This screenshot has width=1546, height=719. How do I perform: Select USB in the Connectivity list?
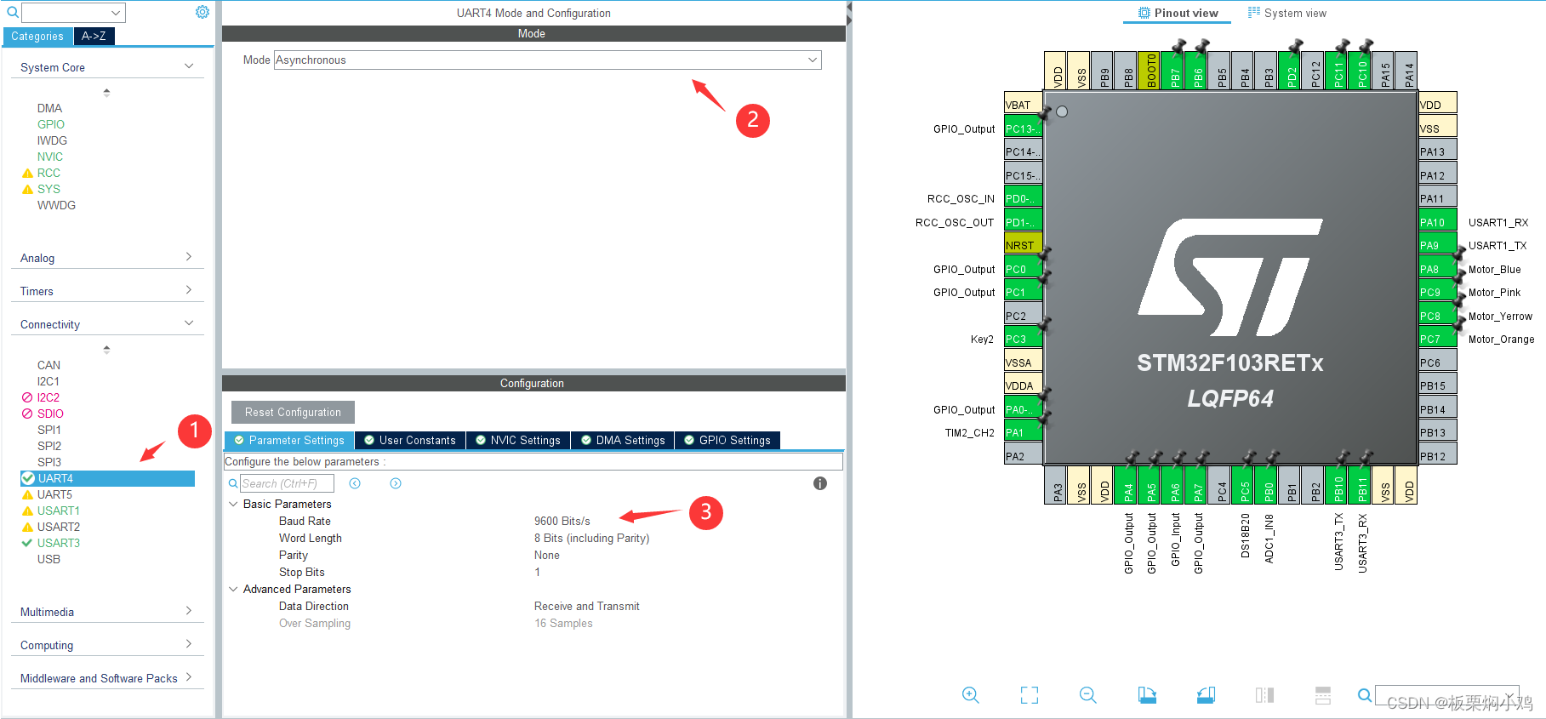(x=48, y=559)
